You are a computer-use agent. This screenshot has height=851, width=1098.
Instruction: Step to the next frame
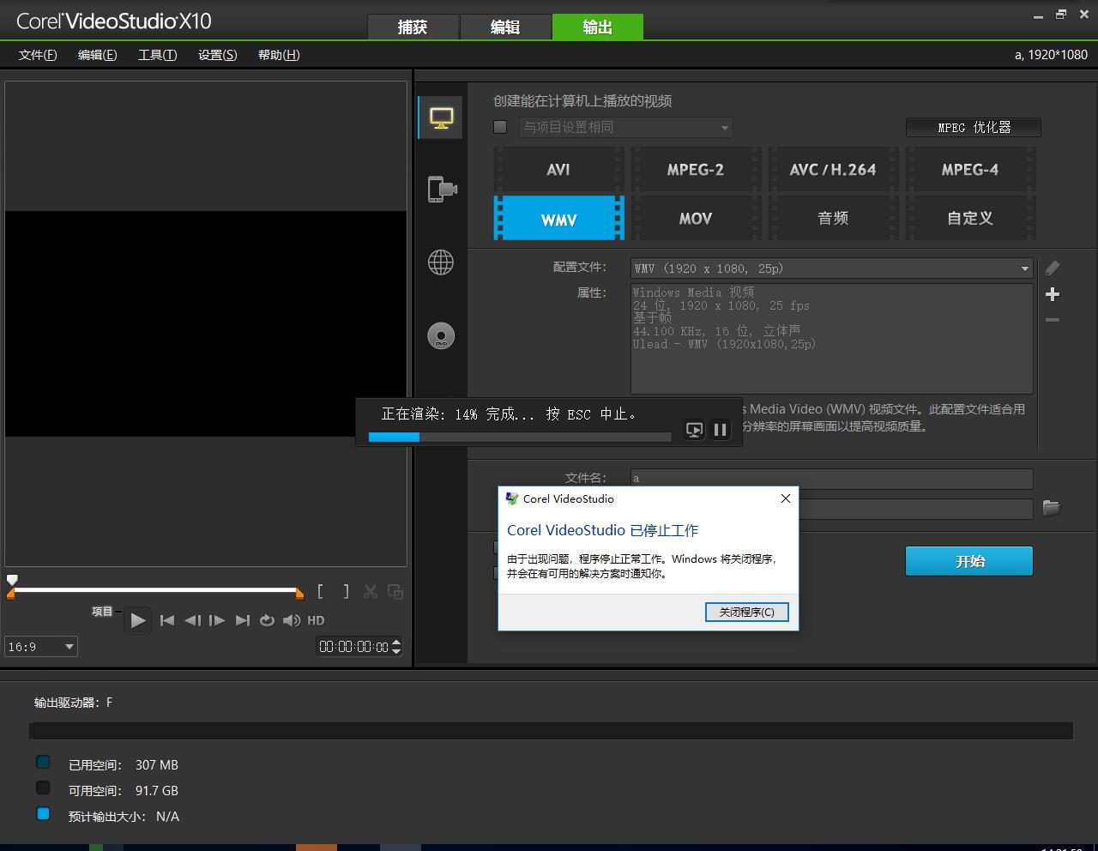pos(217,620)
